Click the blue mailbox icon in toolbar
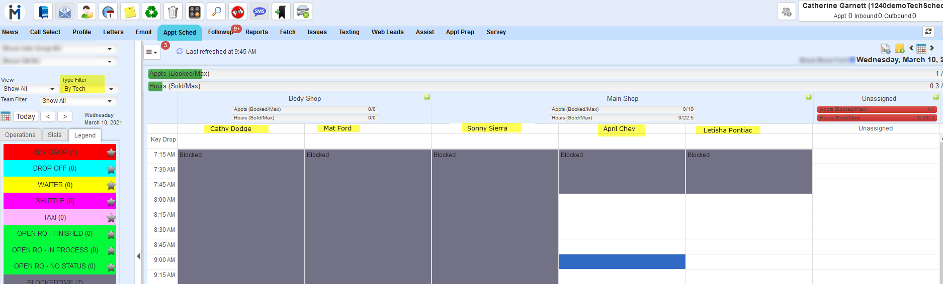 coord(44,12)
